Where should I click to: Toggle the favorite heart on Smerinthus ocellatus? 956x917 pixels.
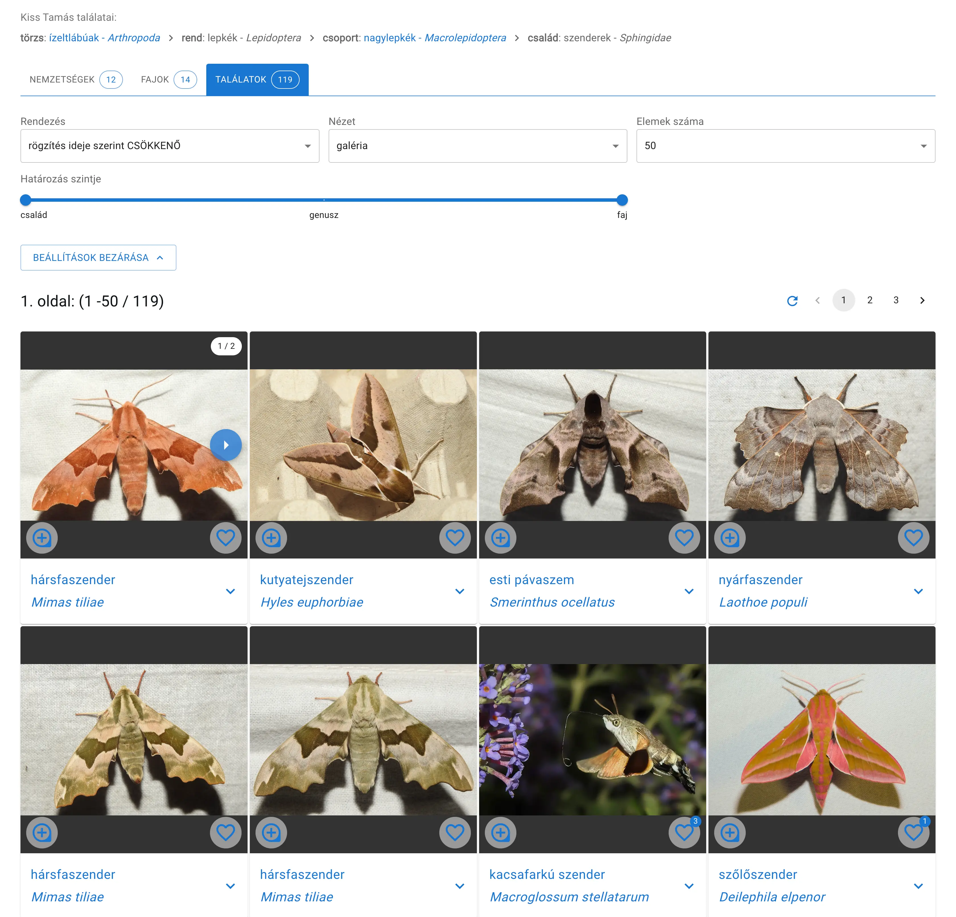coord(684,538)
